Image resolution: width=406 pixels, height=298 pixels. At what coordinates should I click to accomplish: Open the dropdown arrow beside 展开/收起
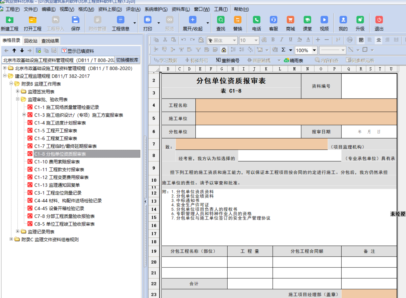click(208, 23)
